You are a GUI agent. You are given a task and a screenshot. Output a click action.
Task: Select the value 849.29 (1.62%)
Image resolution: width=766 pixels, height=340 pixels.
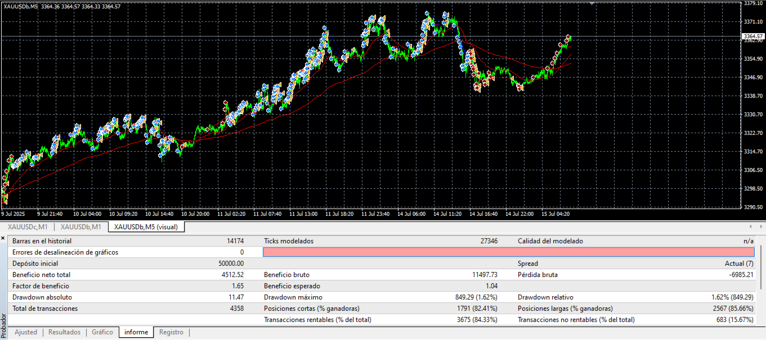pyautogui.click(x=477, y=297)
